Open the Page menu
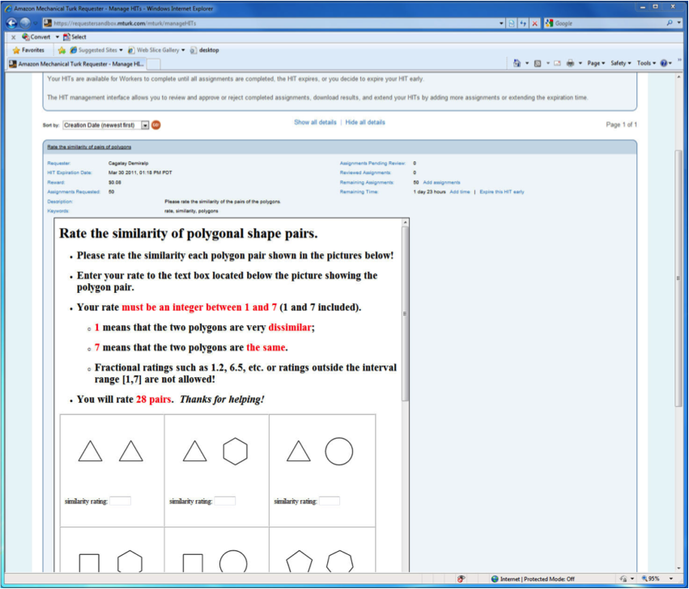The height and width of the screenshot is (589, 689). tap(596, 63)
